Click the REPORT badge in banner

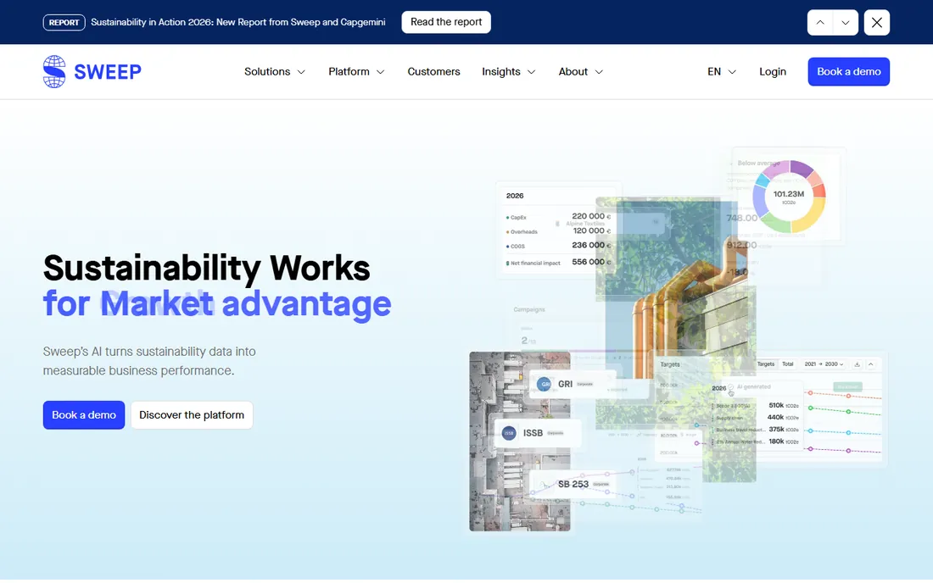(x=64, y=23)
